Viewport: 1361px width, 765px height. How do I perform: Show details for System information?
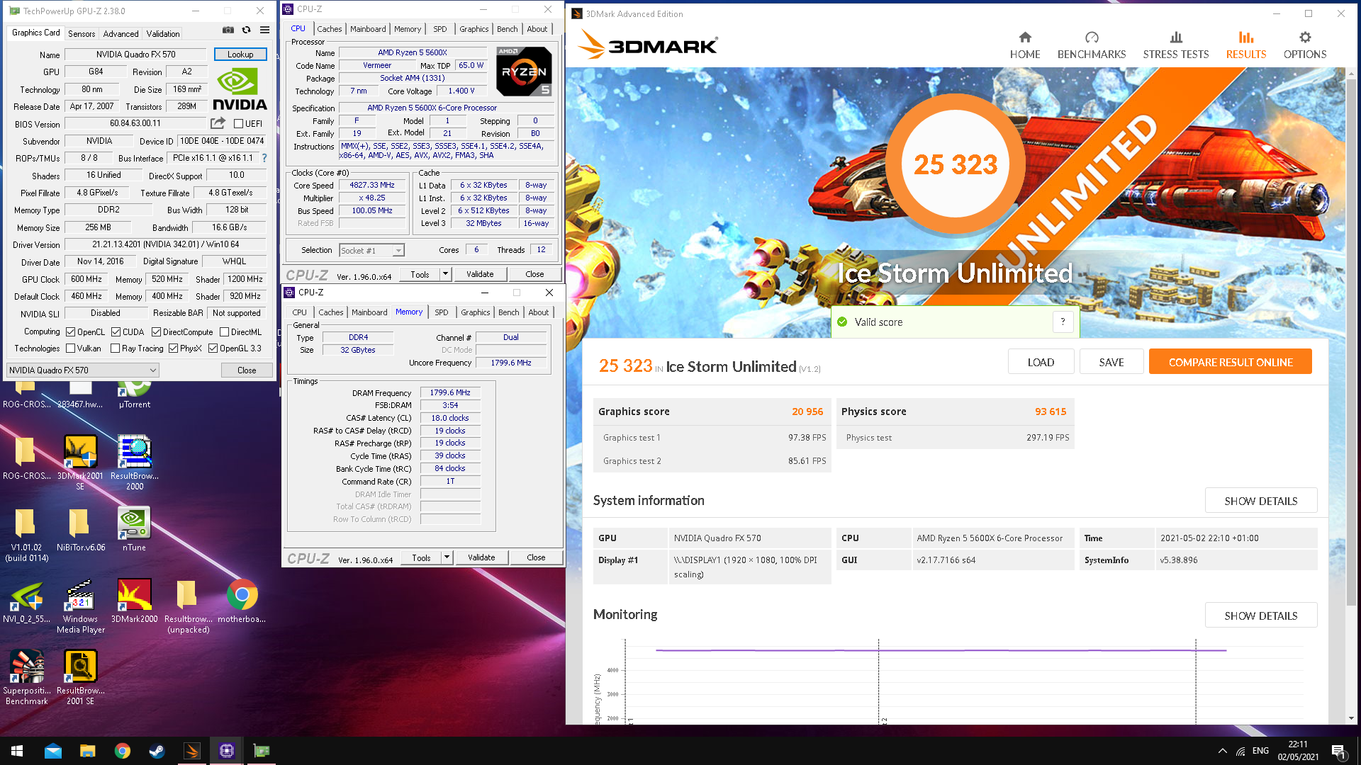pyautogui.click(x=1261, y=501)
